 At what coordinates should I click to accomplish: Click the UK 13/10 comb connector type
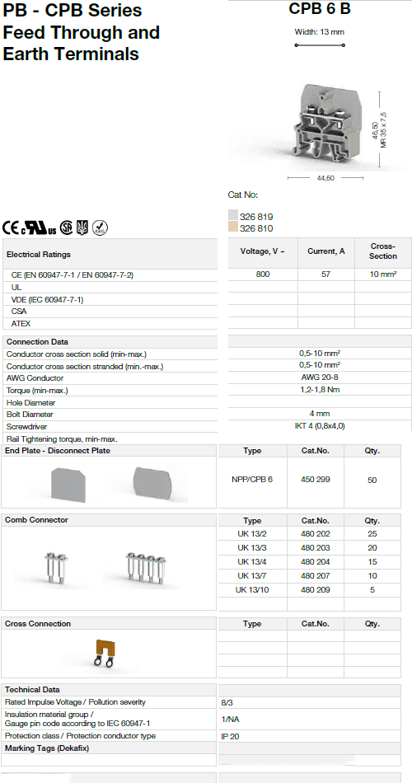coord(252,590)
